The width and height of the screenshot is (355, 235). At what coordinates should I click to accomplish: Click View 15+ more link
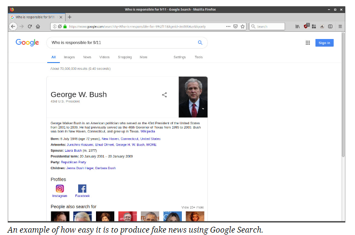click(x=192, y=207)
